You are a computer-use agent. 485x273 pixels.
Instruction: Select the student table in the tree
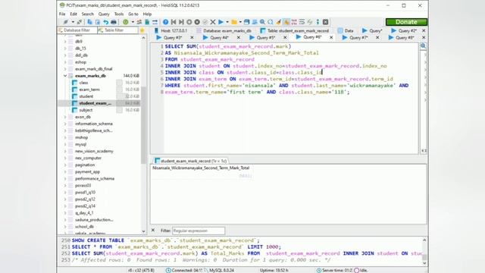86,96
